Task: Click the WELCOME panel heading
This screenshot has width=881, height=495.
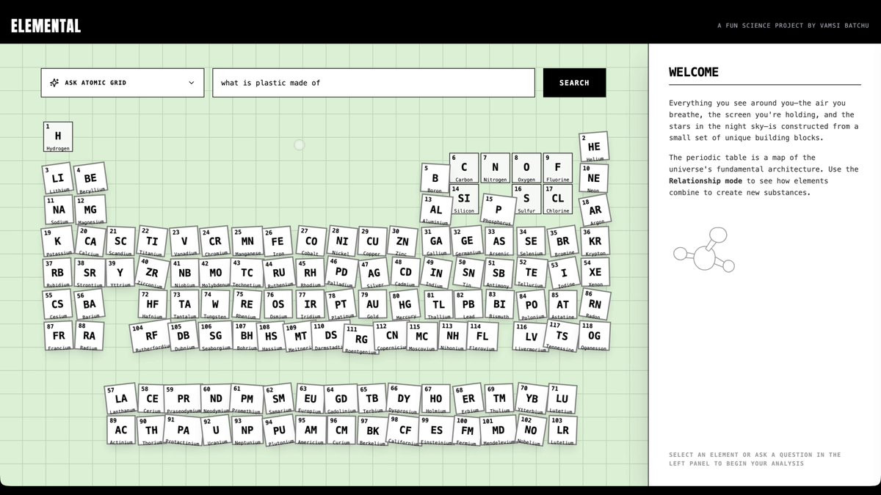Action: tap(694, 72)
